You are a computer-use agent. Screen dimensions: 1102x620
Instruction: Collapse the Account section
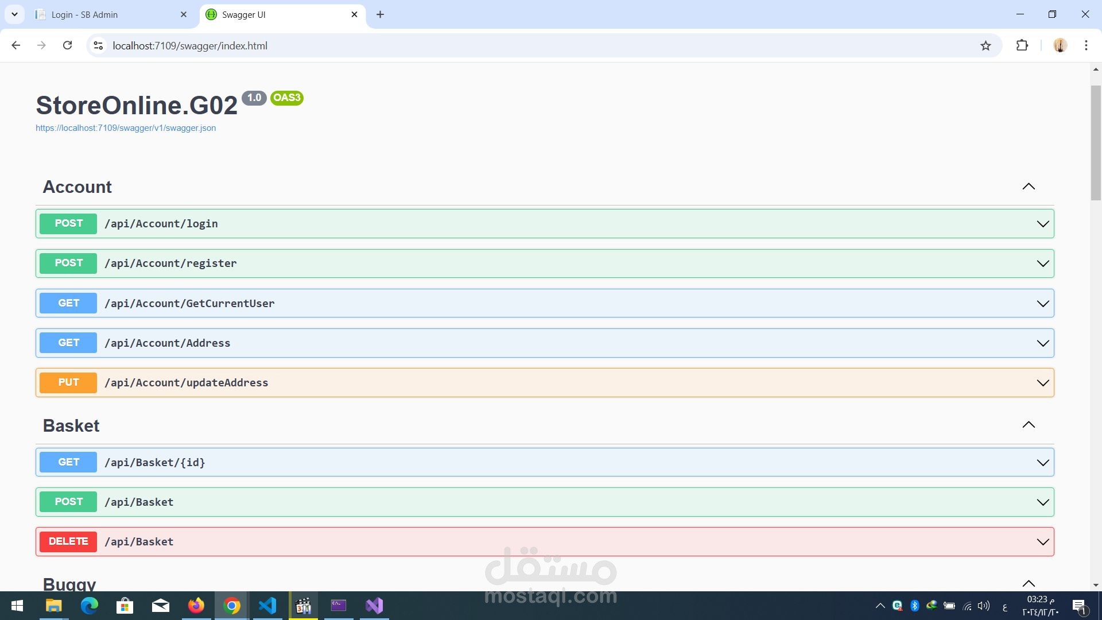[x=1029, y=187]
